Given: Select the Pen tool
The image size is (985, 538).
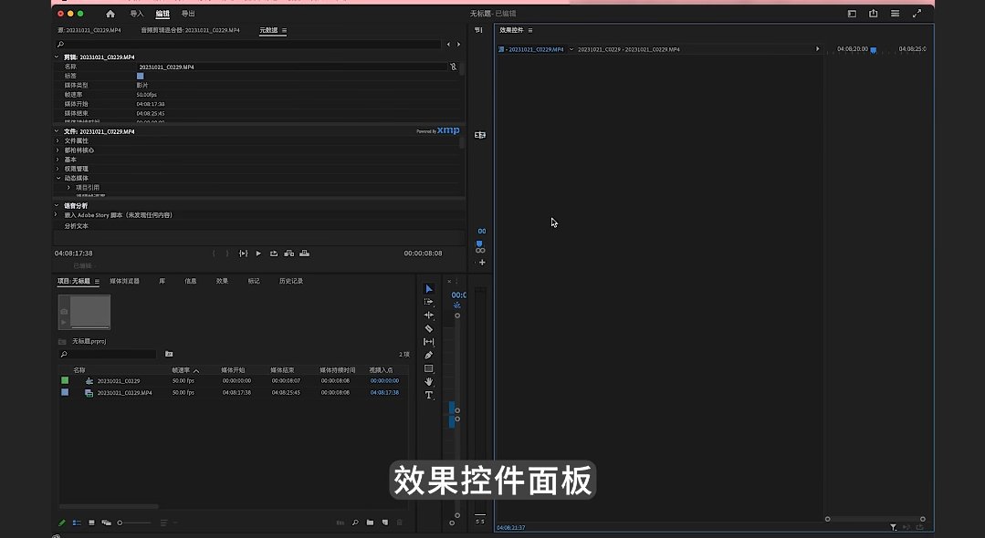Looking at the screenshot, I should [429, 355].
